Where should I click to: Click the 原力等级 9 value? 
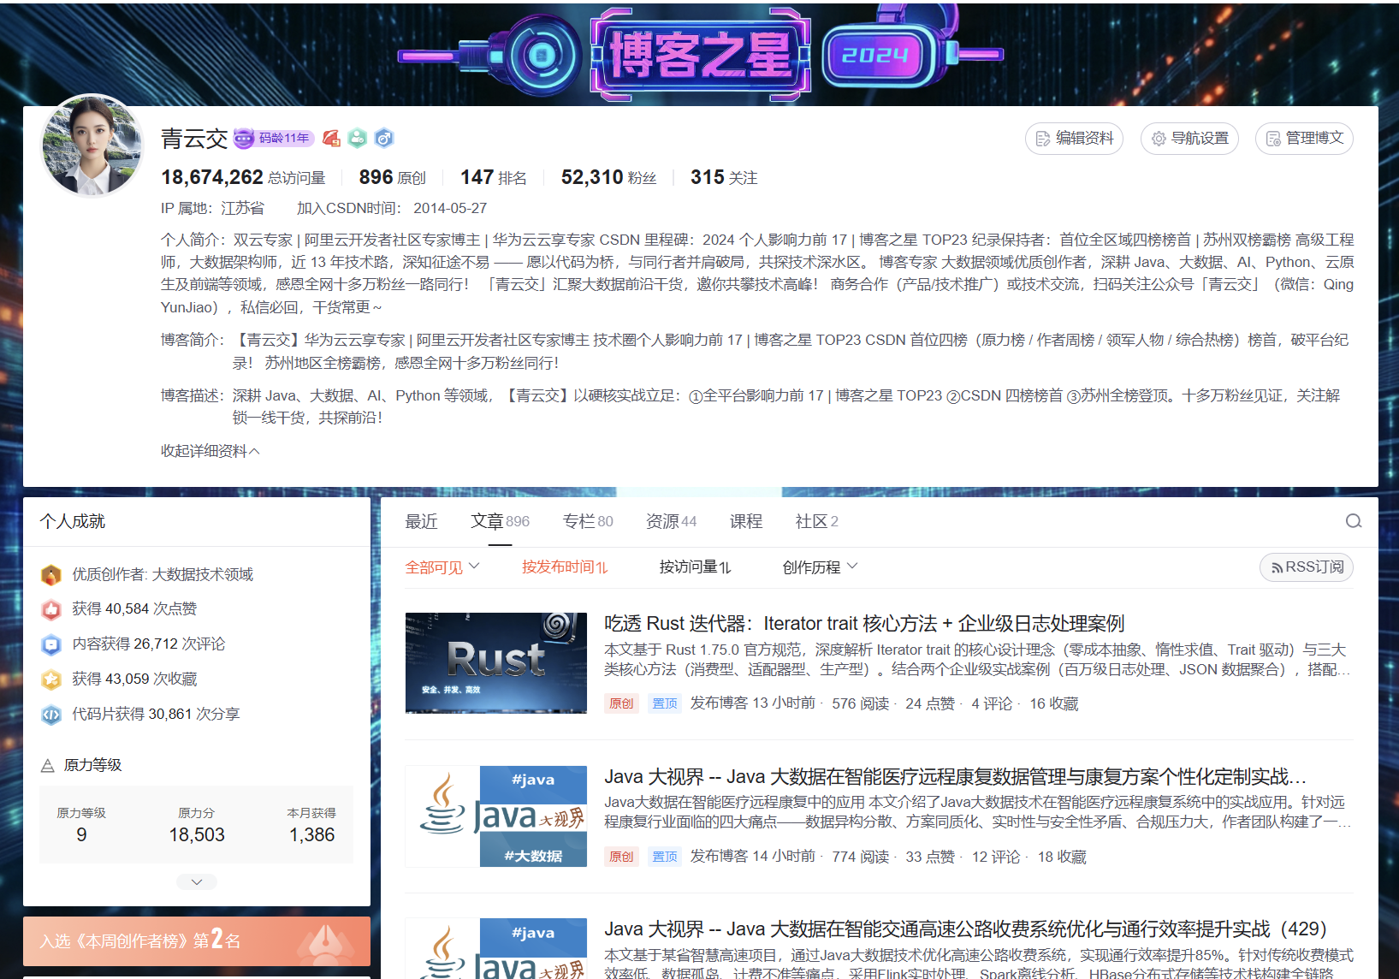[x=81, y=834]
